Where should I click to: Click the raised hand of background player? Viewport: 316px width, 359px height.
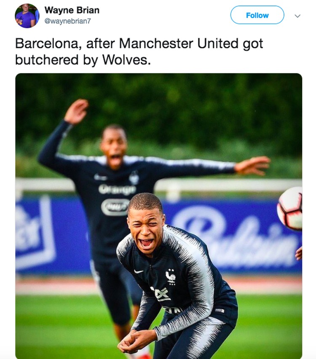pyautogui.click(x=77, y=111)
